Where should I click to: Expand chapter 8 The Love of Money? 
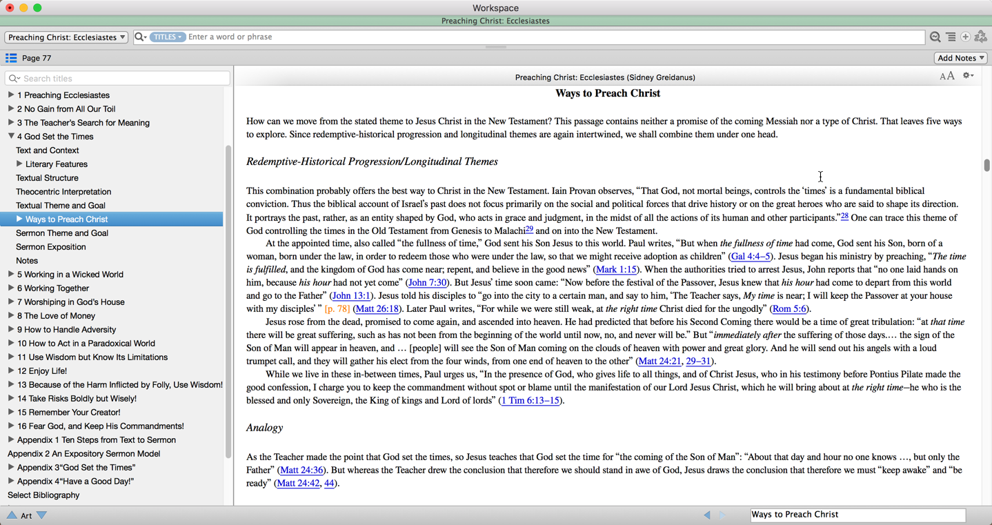pyautogui.click(x=11, y=316)
